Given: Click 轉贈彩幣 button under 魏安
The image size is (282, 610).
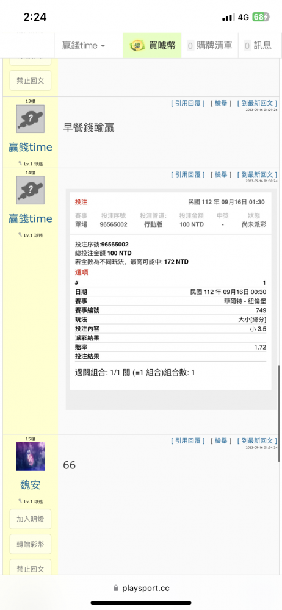Looking at the screenshot, I should (31, 544).
